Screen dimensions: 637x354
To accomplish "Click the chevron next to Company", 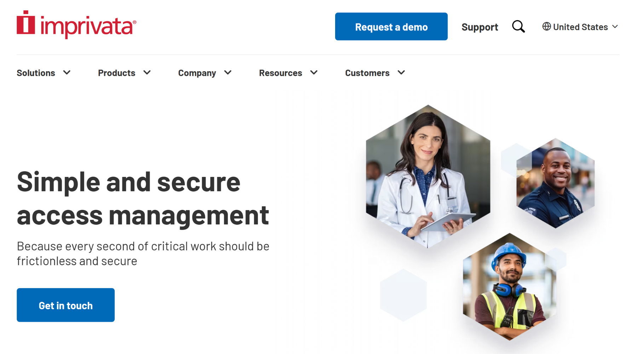I will pyautogui.click(x=228, y=73).
